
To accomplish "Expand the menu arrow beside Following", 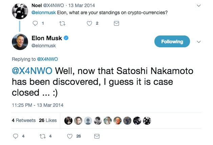I will pos(199,42).
